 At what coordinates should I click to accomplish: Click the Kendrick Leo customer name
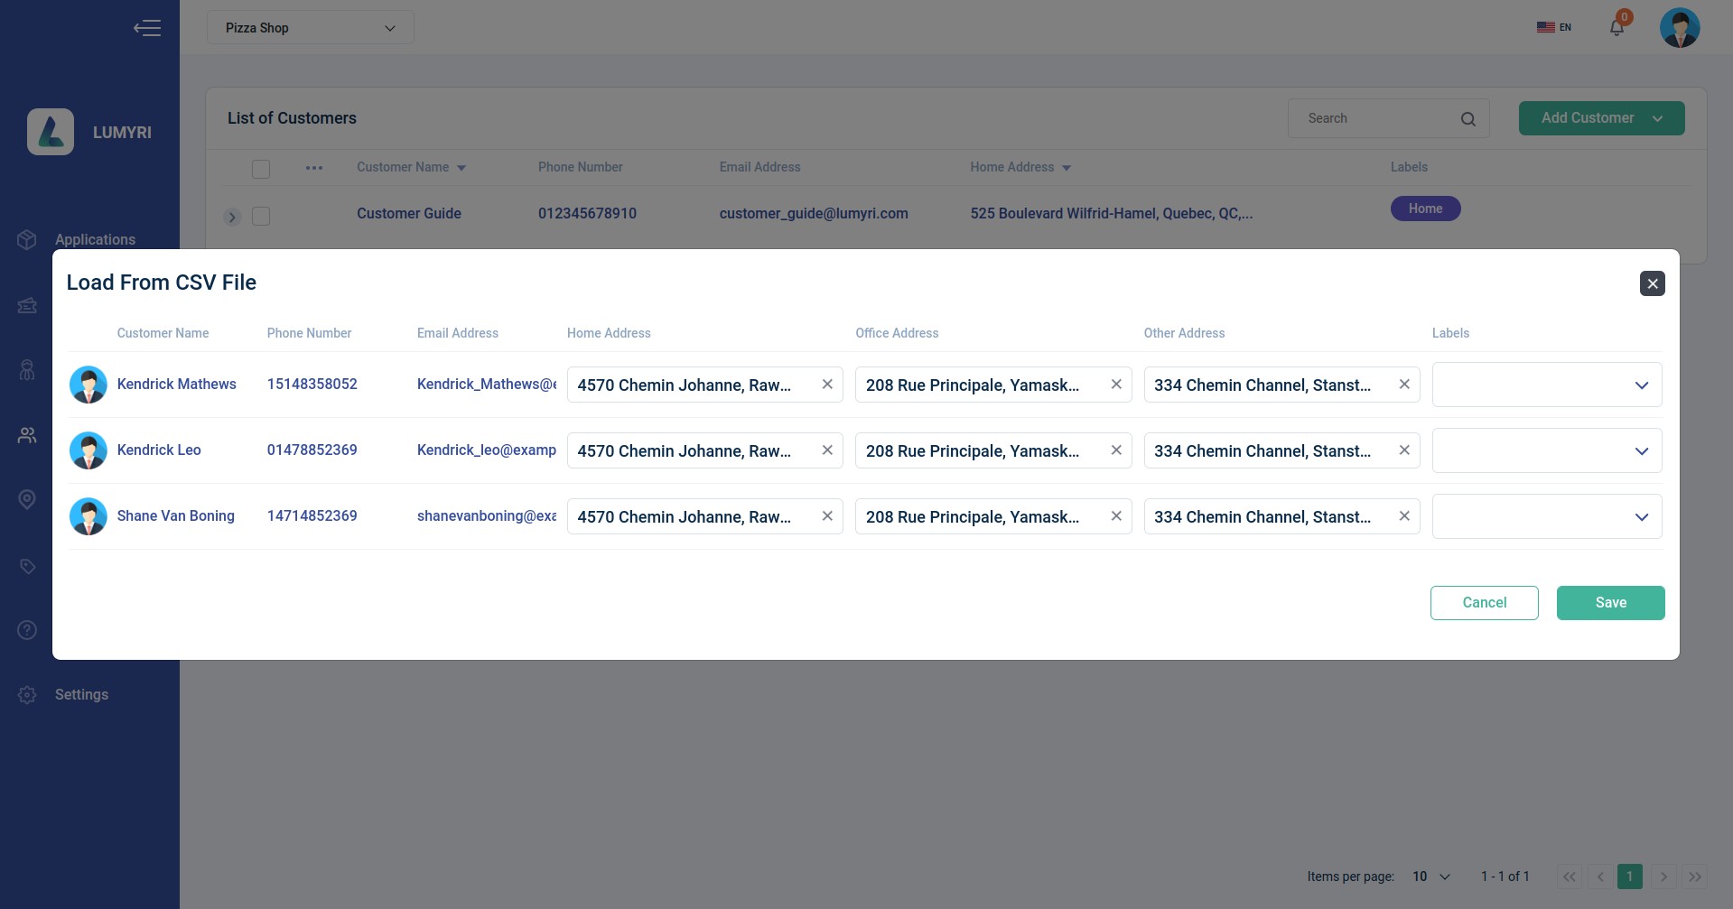click(x=159, y=450)
